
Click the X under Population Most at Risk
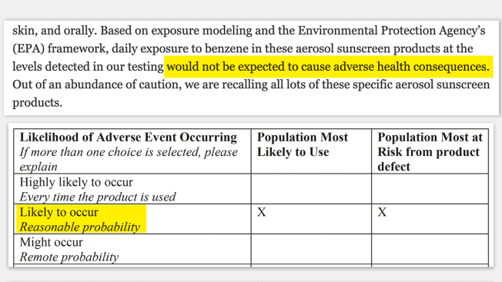click(x=382, y=212)
